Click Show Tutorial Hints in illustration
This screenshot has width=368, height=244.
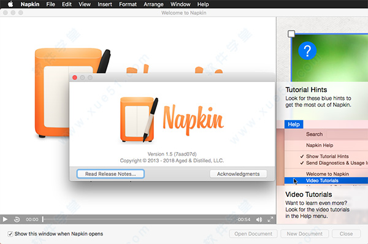coord(327,156)
